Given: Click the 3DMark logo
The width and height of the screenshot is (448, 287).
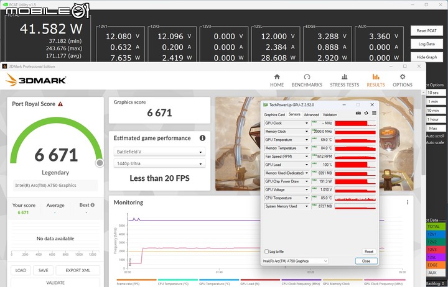Looking at the screenshot, I should pyautogui.click(x=35, y=80).
